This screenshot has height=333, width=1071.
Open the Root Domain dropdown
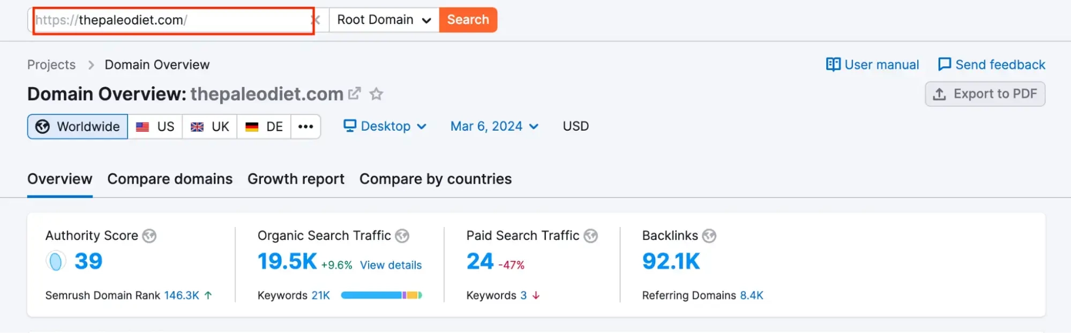(384, 20)
